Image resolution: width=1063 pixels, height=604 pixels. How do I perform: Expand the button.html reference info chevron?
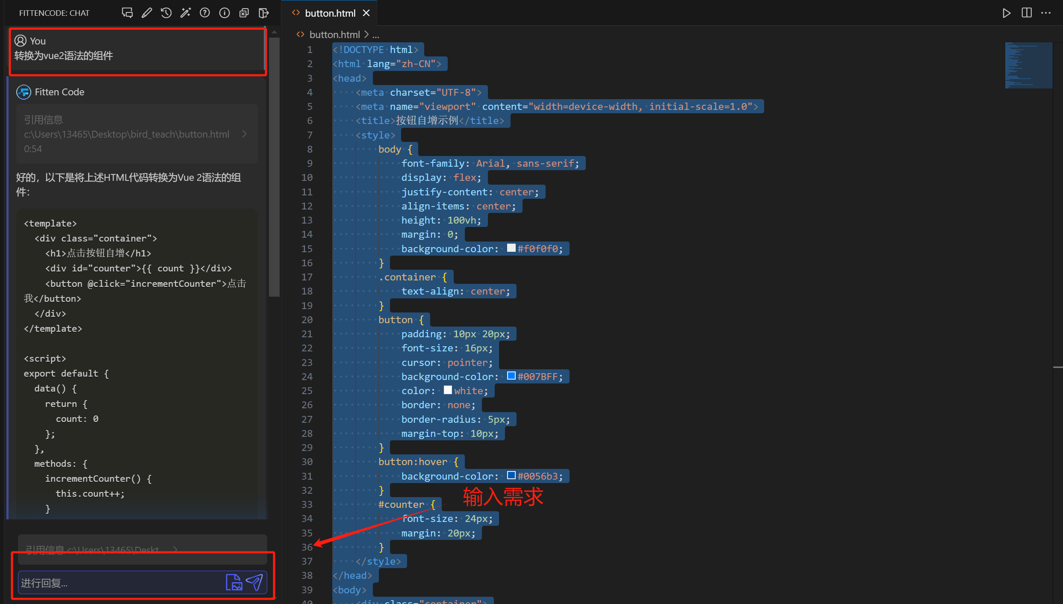244,134
